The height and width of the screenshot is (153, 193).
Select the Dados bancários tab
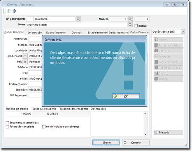click(119, 33)
